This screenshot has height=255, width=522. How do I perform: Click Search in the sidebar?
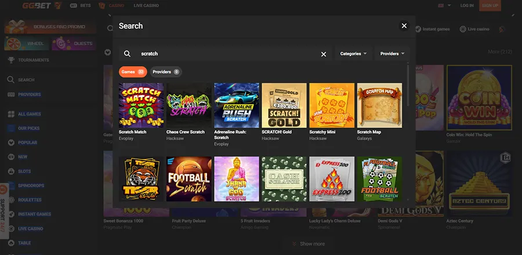(21, 80)
